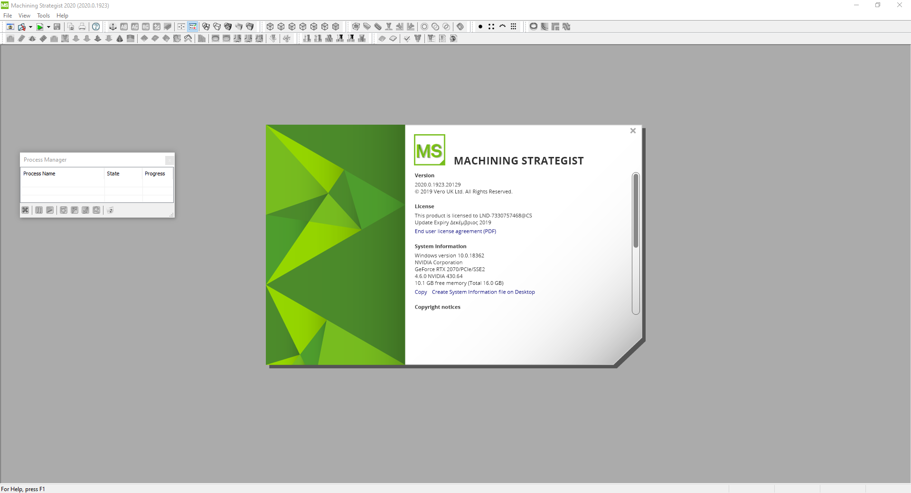Viewport: 911px width, 493px height.
Task: Click Process Manager play resume icon
Action: [x=50, y=210]
